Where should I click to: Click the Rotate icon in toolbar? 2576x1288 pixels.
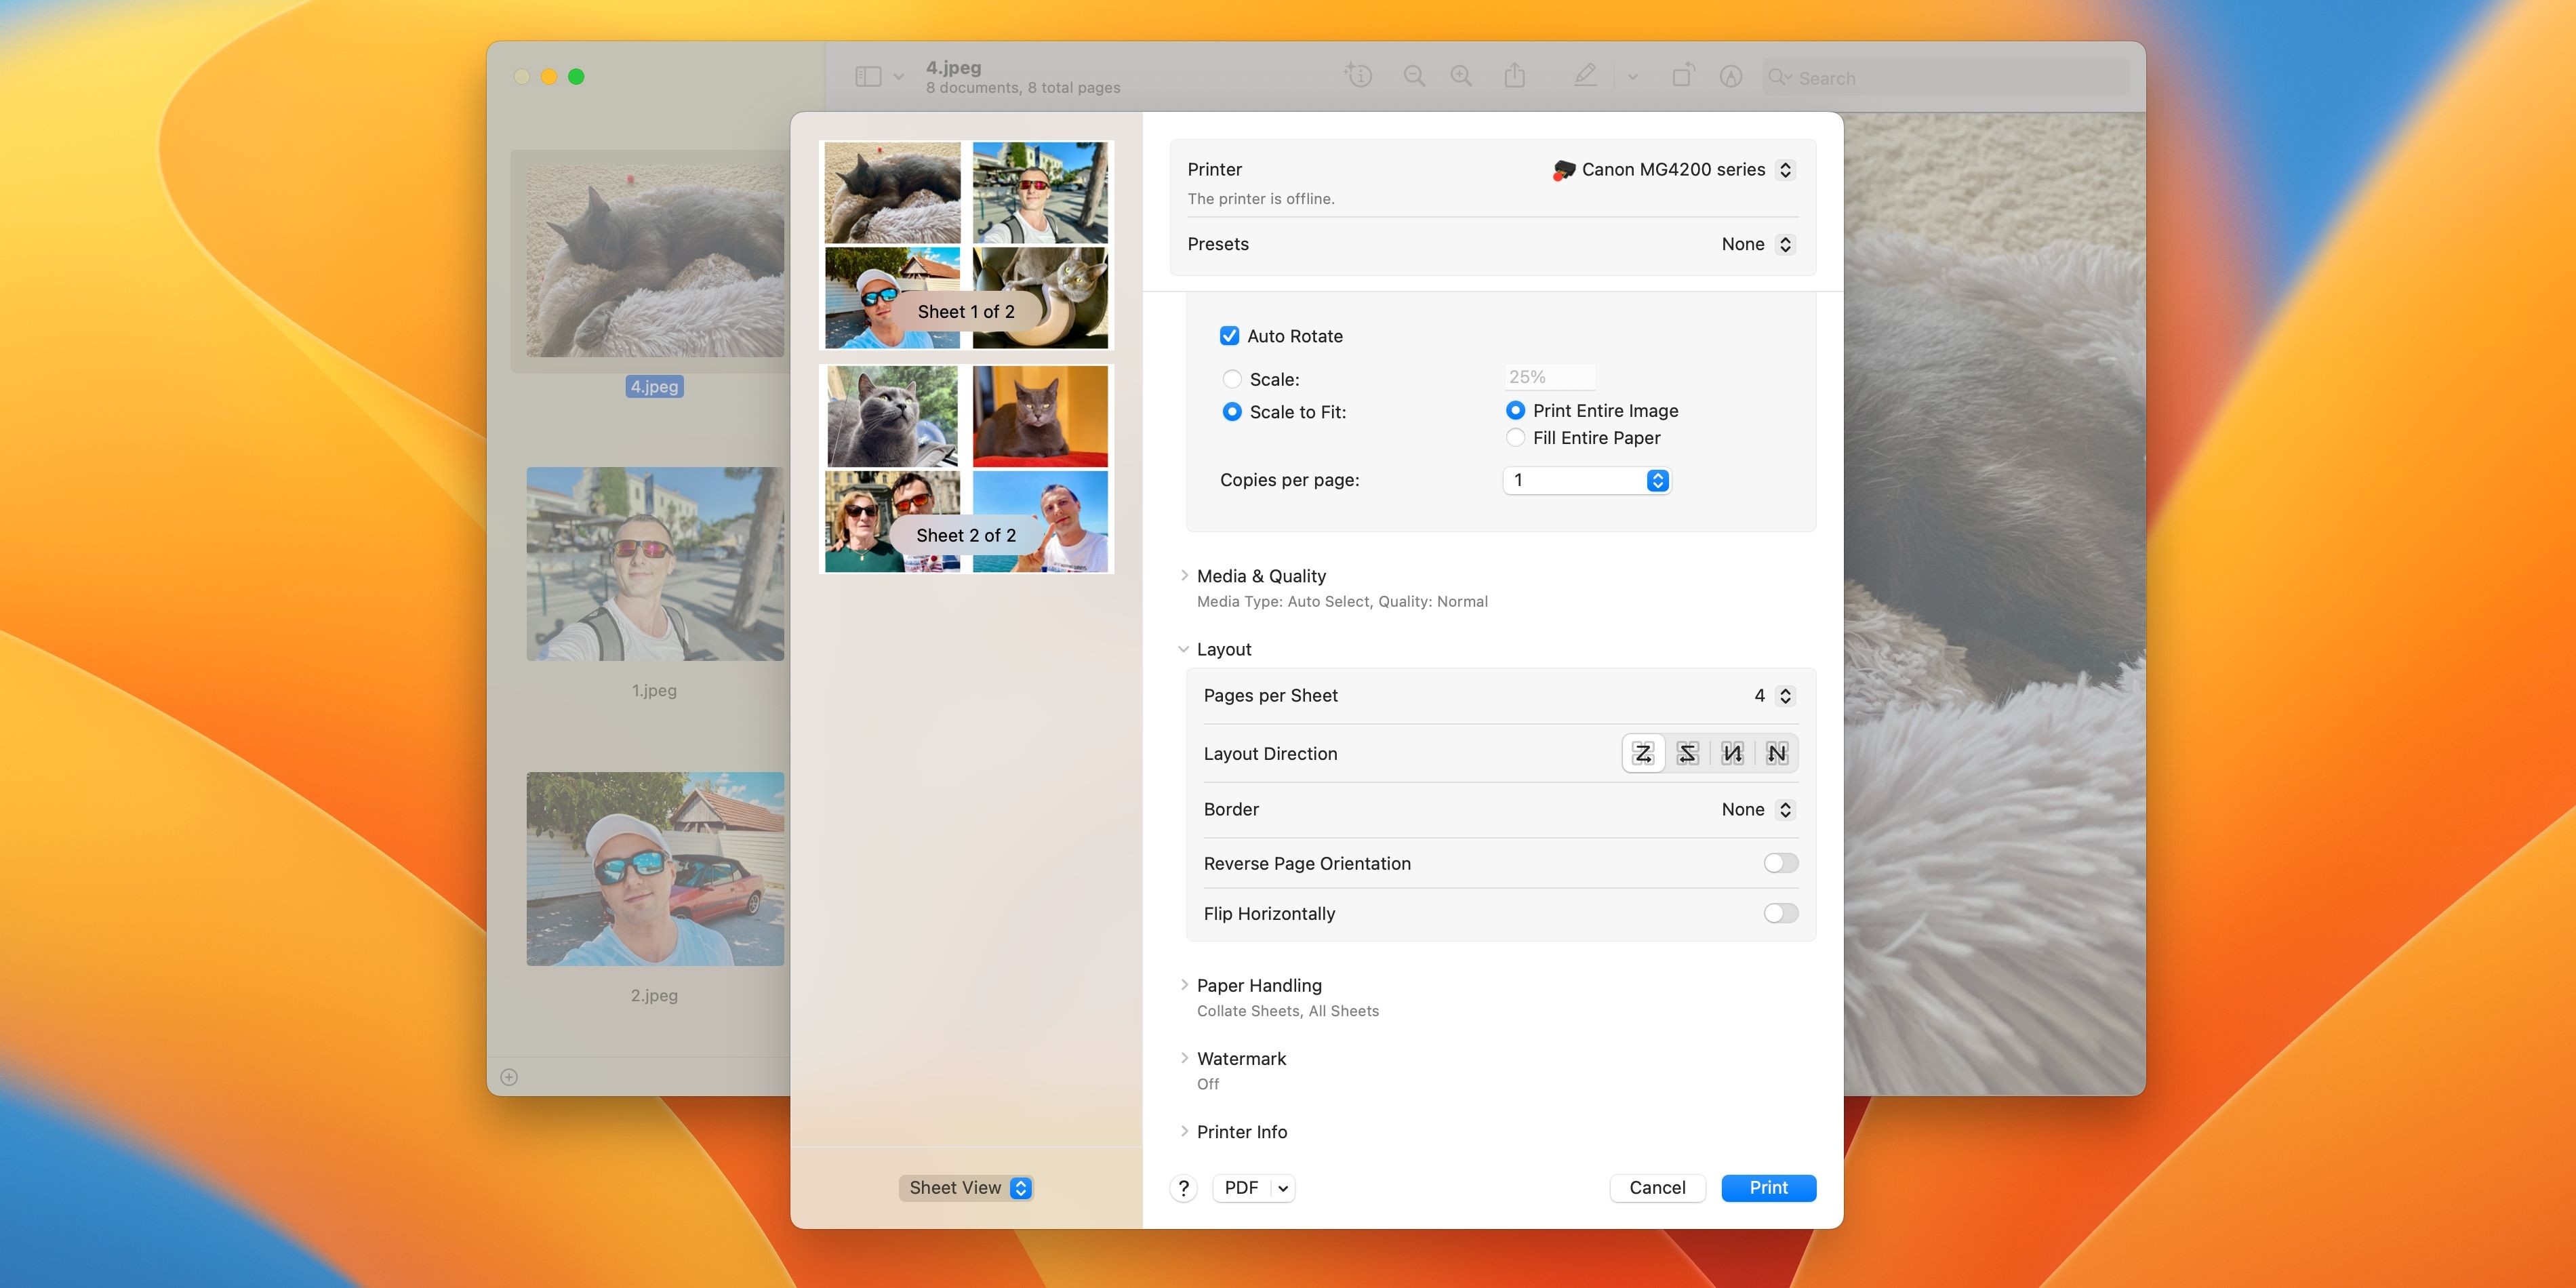click(x=1682, y=75)
